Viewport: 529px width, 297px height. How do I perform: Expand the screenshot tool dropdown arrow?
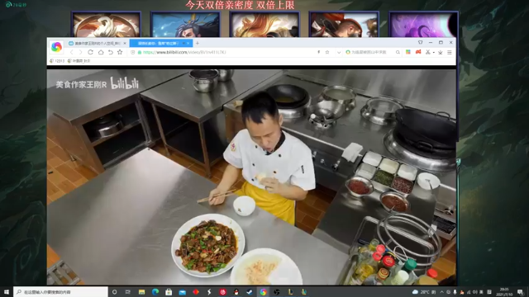point(433,53)
